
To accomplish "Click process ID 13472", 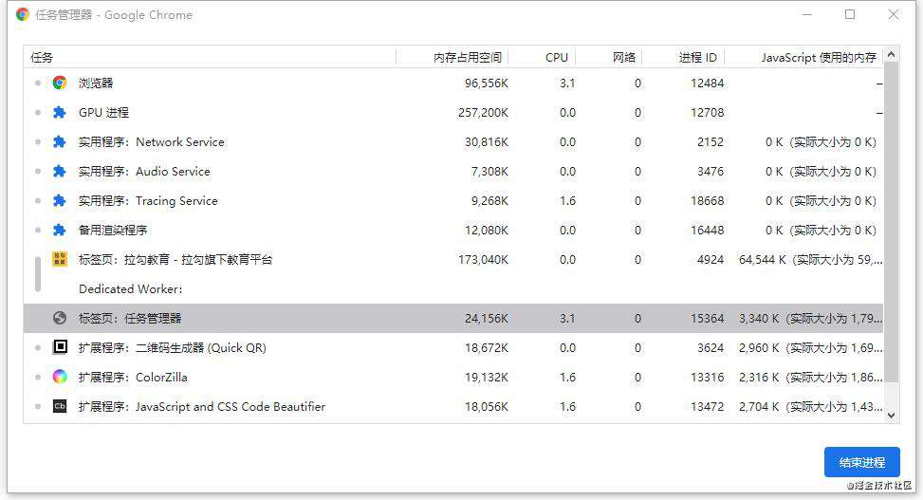I will (x=707, y=407).
